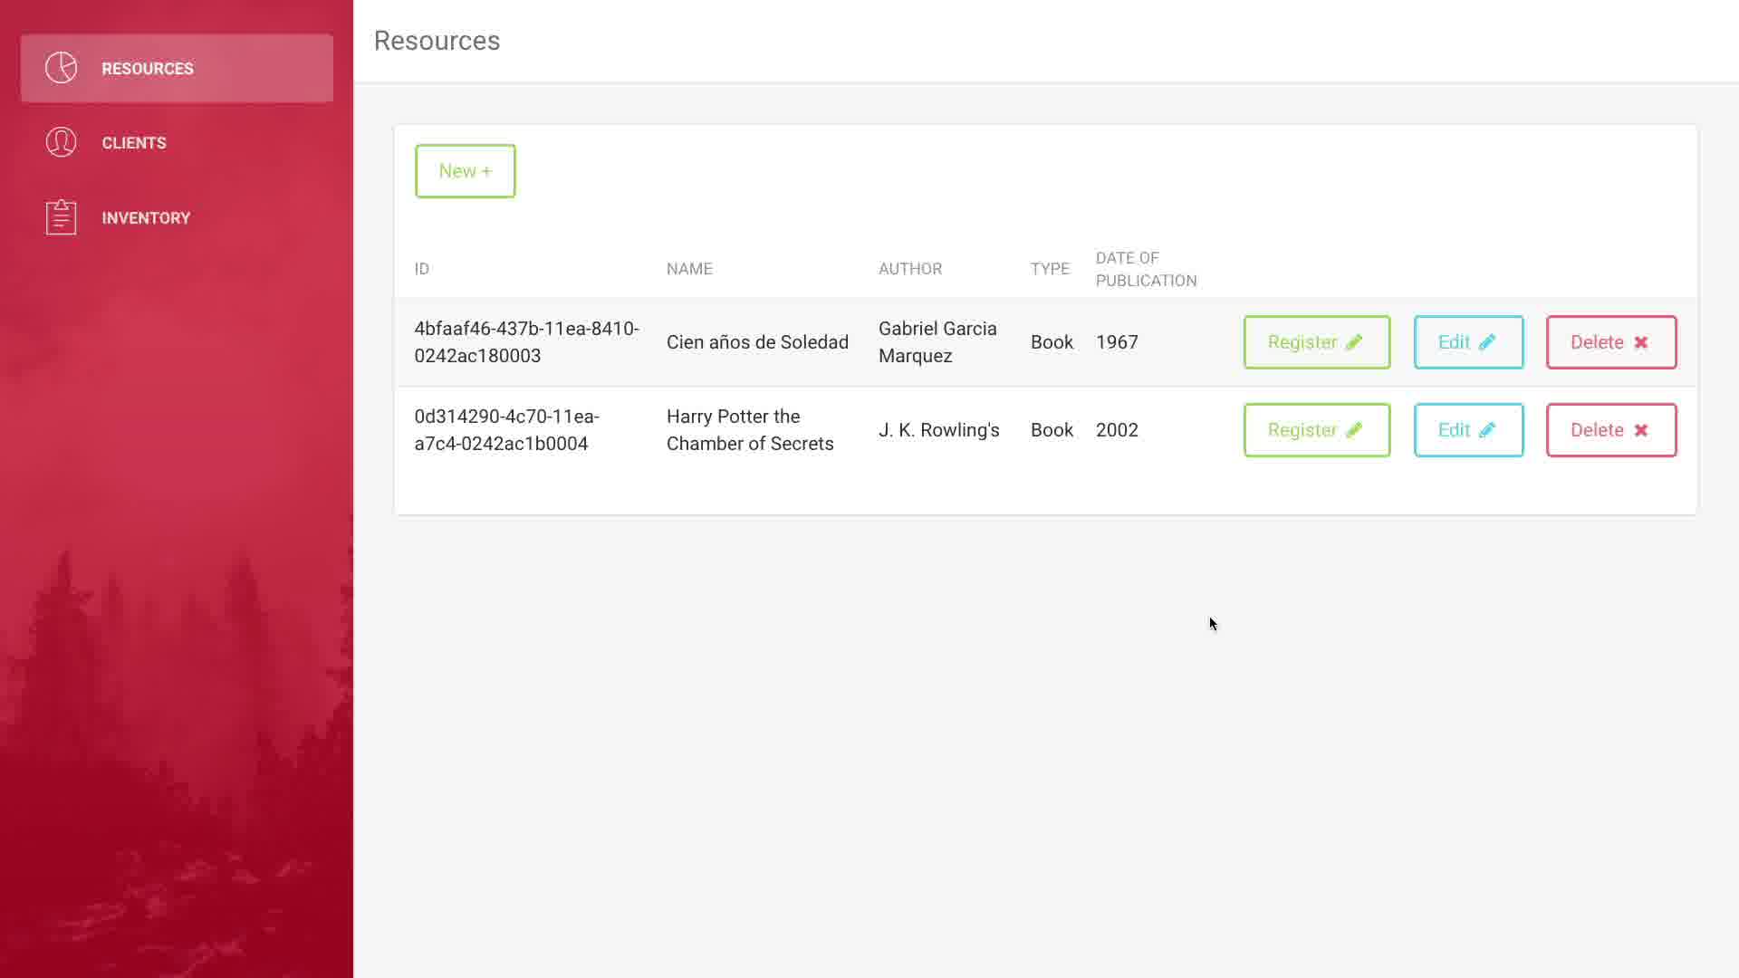Click X icon in Cien años Delete
Image resolution: width=1739 pixels, height=978 pixels.
tap(1640, 342)
